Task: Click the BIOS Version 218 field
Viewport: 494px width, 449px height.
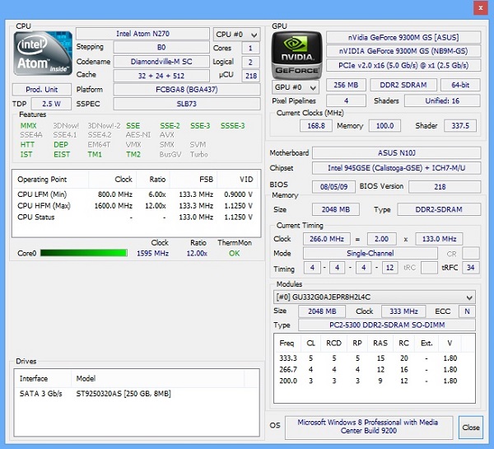Action: point(445,187)
